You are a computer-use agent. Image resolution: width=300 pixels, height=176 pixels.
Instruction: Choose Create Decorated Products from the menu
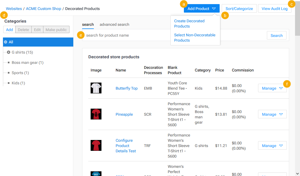pos(189,23)
